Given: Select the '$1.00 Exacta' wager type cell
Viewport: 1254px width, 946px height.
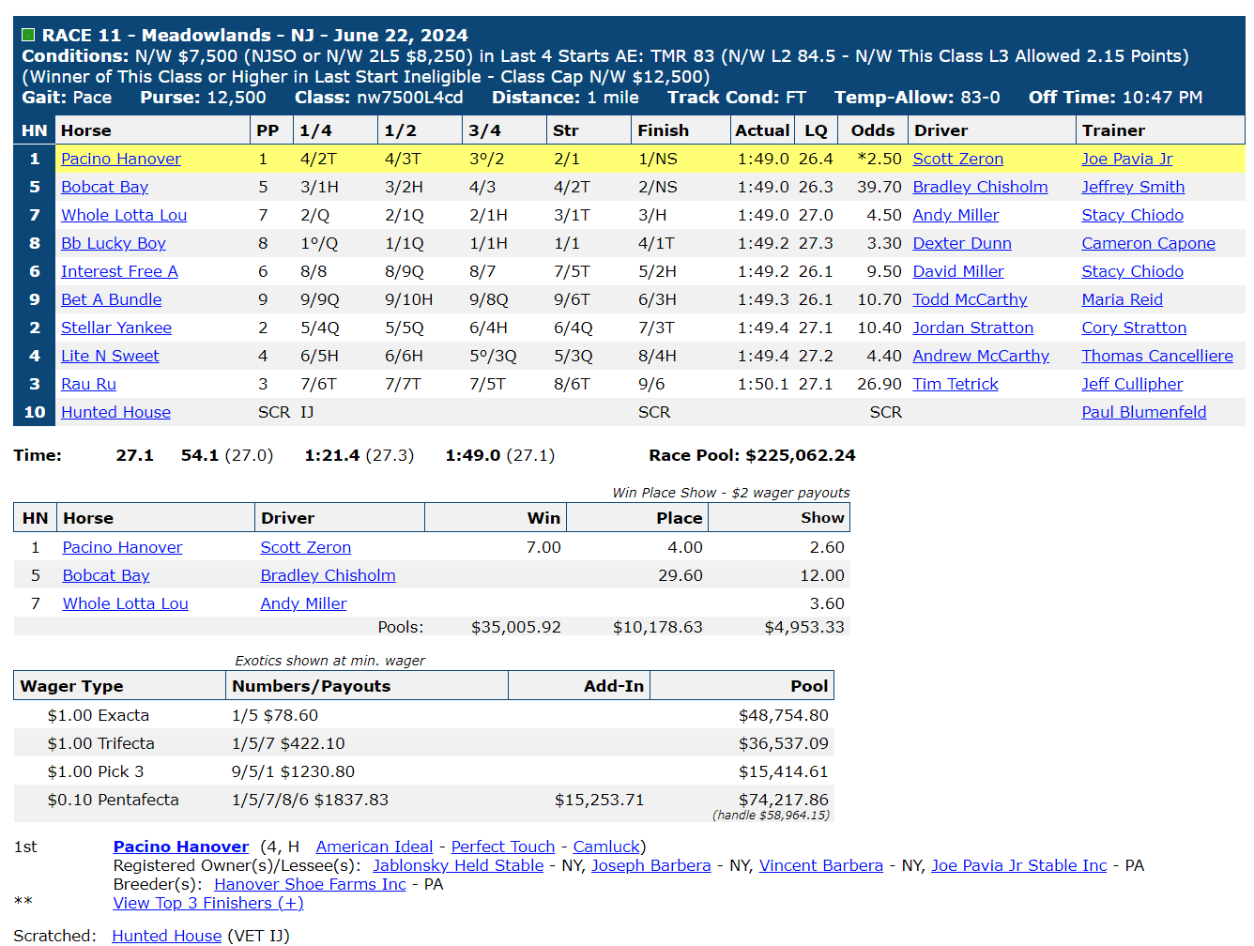Looking at the screenshot, I should (99, 715).
